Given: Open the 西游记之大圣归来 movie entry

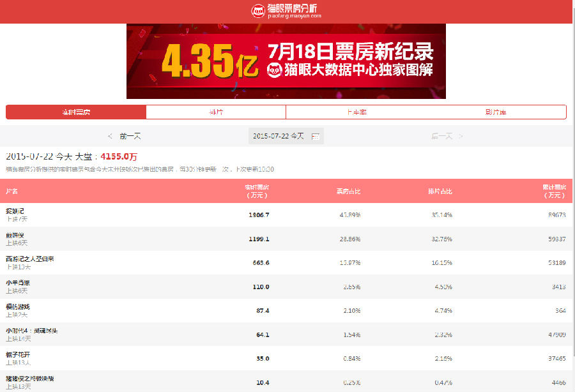Looking at the screenshot, I should (x=30, y=259).
